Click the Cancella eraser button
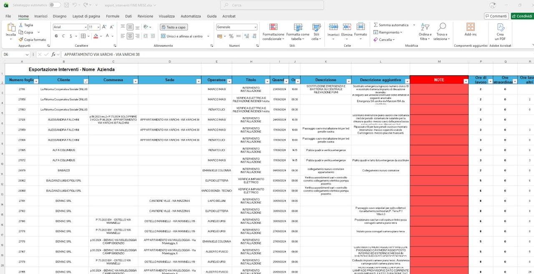The height and width of the screenshot is (274, 534). coord(384,40)
